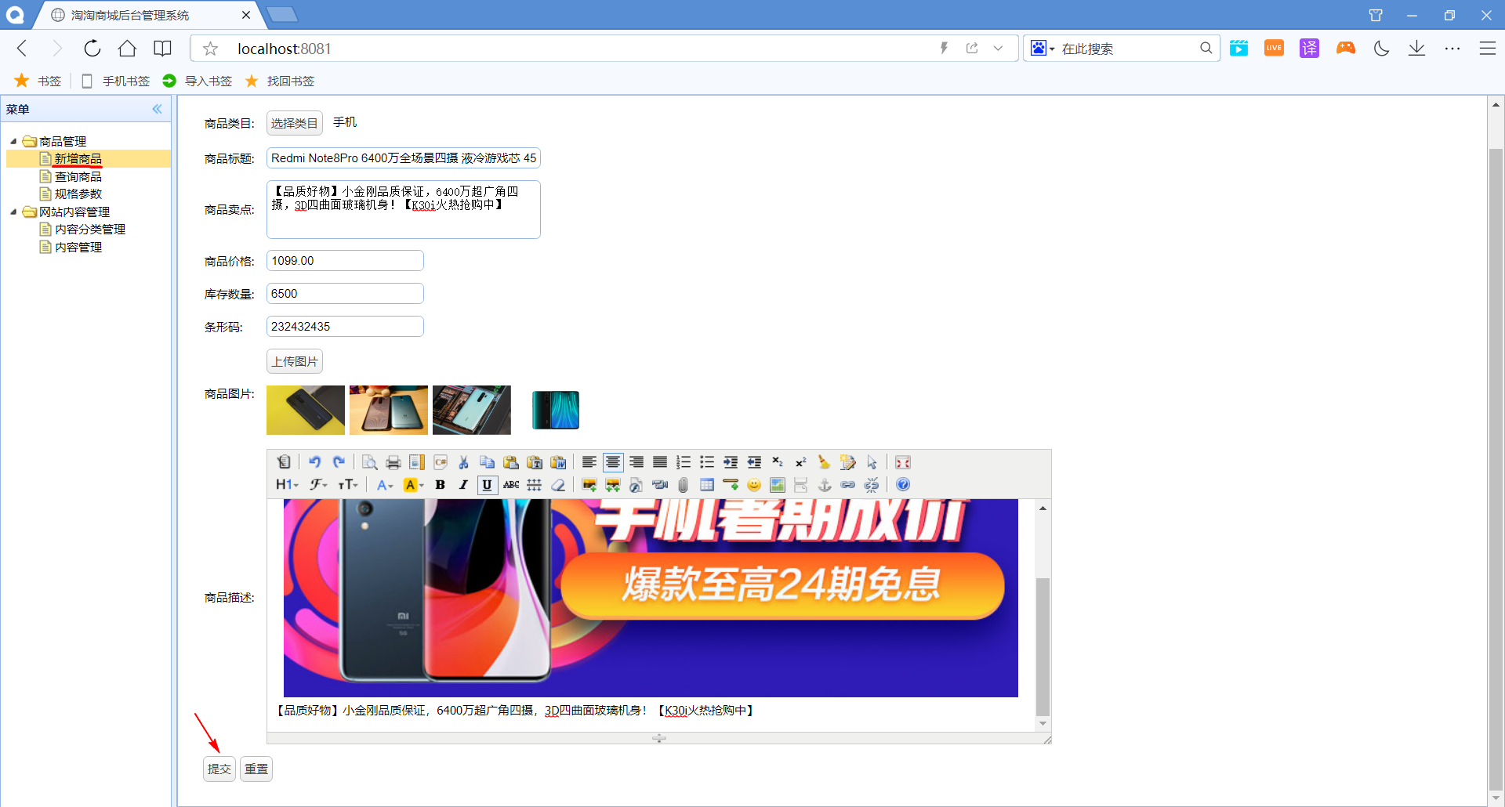
Task: Cut selected text with scissors icon
Action: (x=463, y=462)
